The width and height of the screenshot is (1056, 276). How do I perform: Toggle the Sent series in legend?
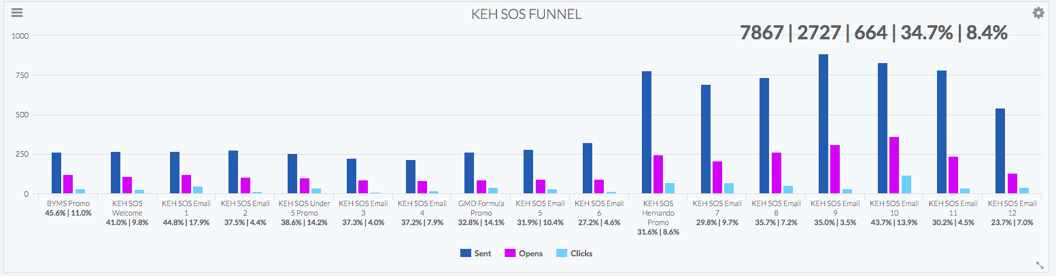tap(475, 253)
